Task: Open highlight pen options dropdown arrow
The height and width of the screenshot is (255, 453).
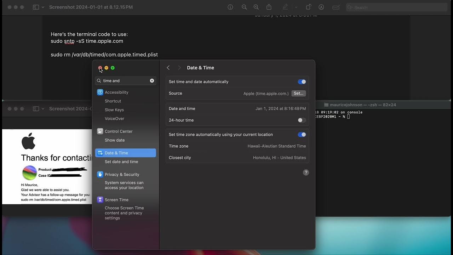Action: 296,7
